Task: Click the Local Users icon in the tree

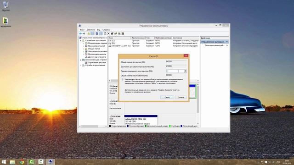Action: [86, 51]
